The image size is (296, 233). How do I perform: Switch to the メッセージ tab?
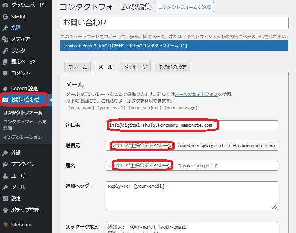(135, 67)
